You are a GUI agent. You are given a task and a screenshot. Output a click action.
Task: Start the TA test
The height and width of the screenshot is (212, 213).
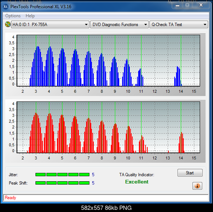[x=190, y=173]
